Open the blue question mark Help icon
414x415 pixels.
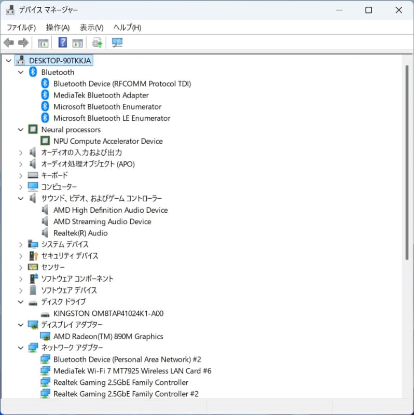point(63,43)
